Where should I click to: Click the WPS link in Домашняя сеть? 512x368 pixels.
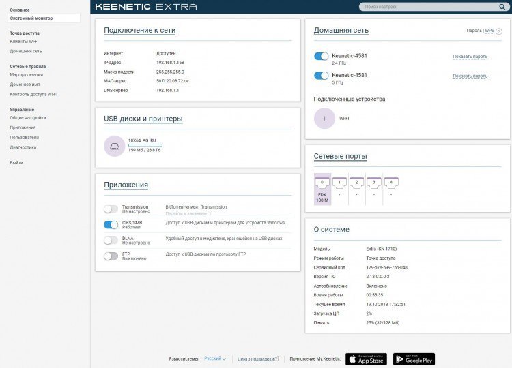click(489, 31)
